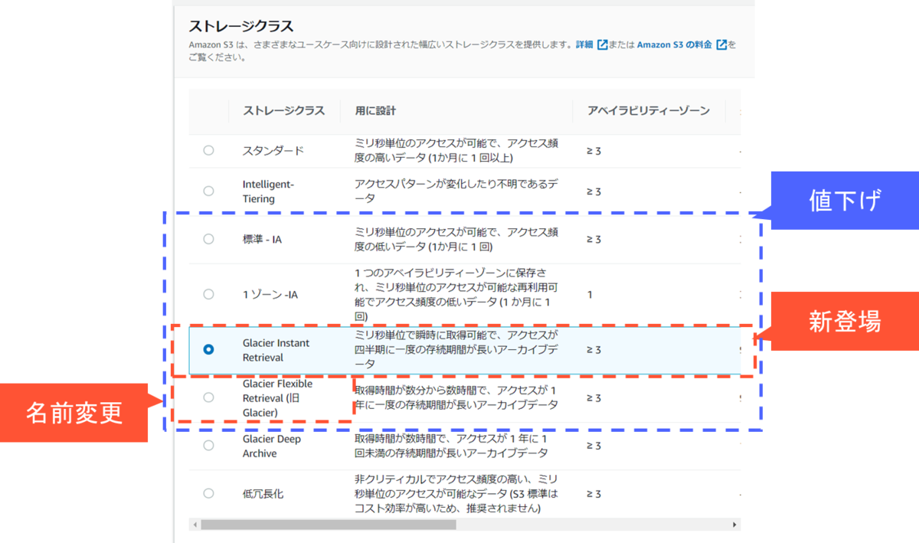
Task: Click the Glacier Deep Archive name text
Action: point(272,446)
